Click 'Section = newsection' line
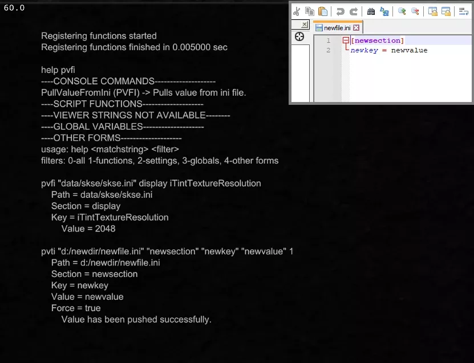This screenshot has height=363, width=474. tap(94, 274)
